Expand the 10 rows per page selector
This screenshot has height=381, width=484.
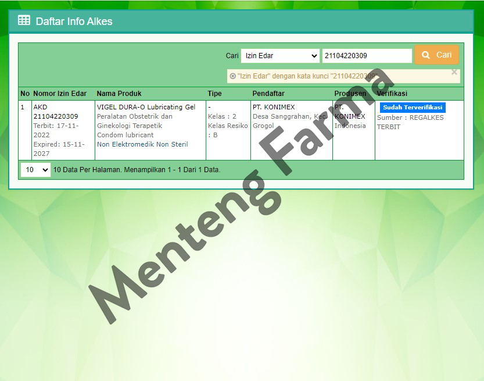click(35, 170)
